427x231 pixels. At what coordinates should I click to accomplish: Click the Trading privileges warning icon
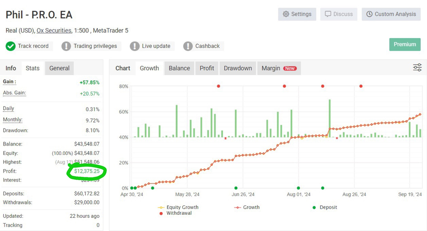66,46
